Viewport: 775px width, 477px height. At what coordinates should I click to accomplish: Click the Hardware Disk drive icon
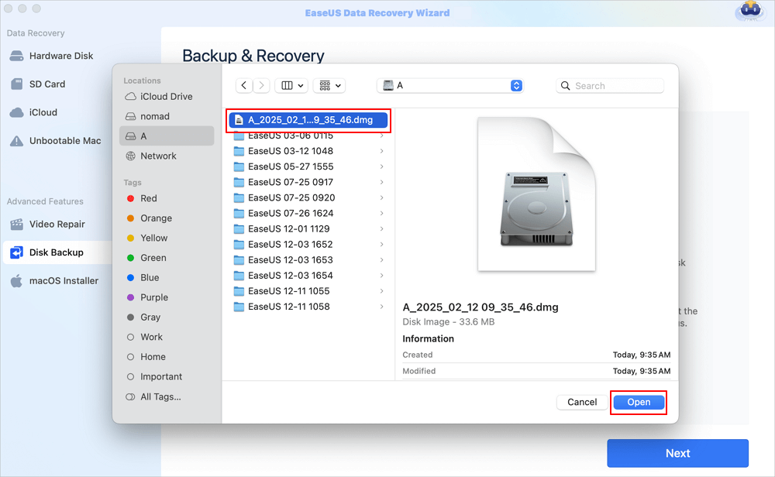coord(17,56)
